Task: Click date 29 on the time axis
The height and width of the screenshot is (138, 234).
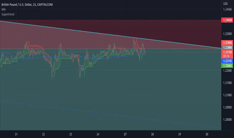Action: point(180,134)
